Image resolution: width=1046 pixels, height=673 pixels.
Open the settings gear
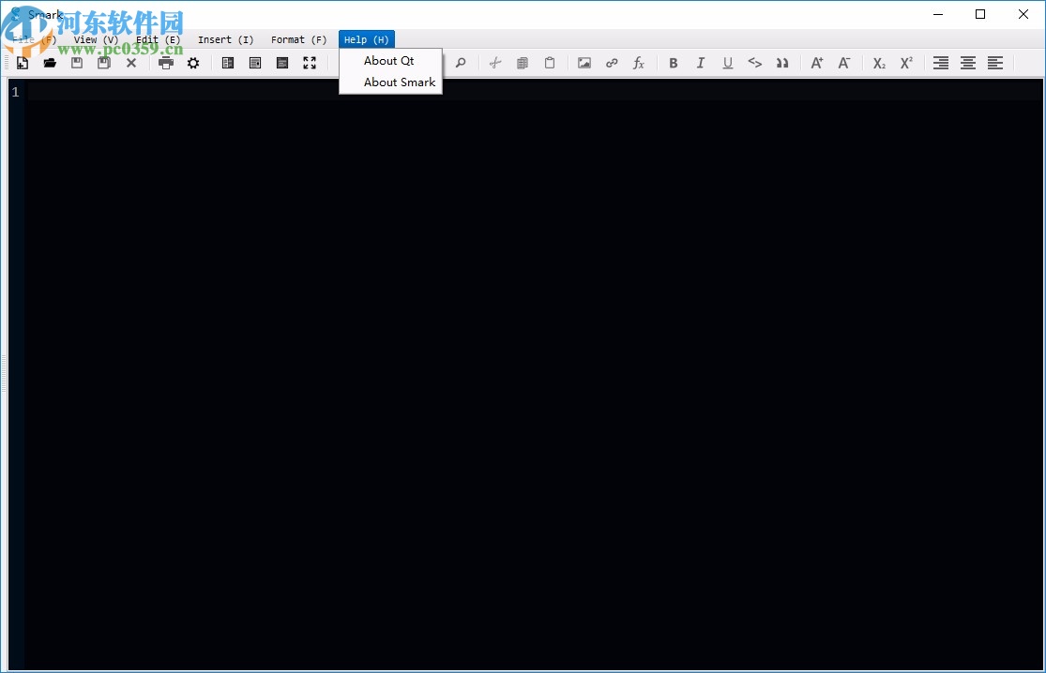(193, 63)
